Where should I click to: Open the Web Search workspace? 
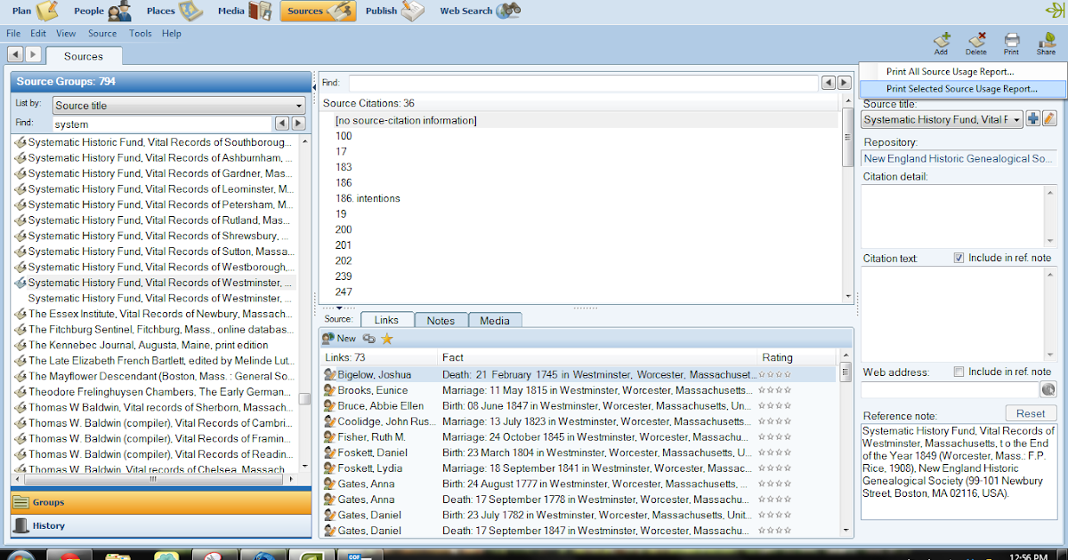[480, 11]
